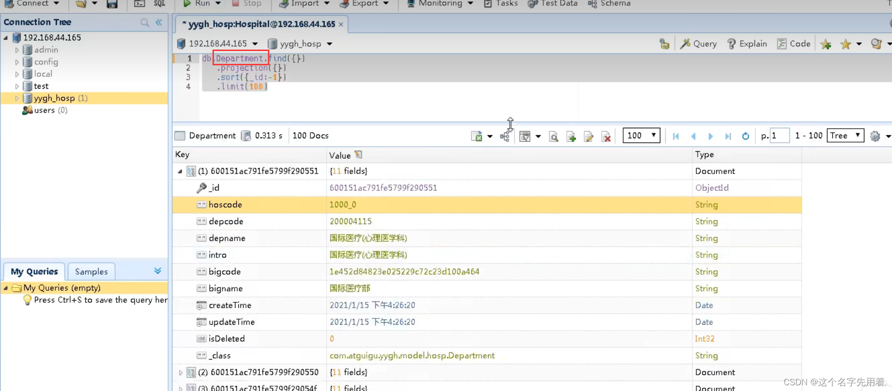Screen dimensions: 892x391
Task: Switch to yygh_hosp:Hospital query tab
Action: coord(259,24)
